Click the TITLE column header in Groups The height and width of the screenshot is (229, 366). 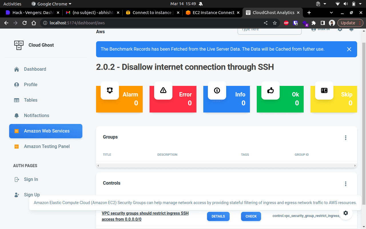pyautogui.click(x=107, y=155)
